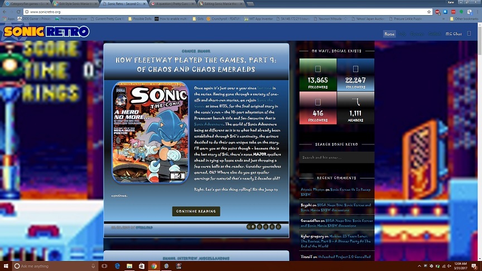Image resolution: width=482 pixels, height=271 pixels.
Task: Follow the 'last time' link in the article
Action: [x=264, y=88]
